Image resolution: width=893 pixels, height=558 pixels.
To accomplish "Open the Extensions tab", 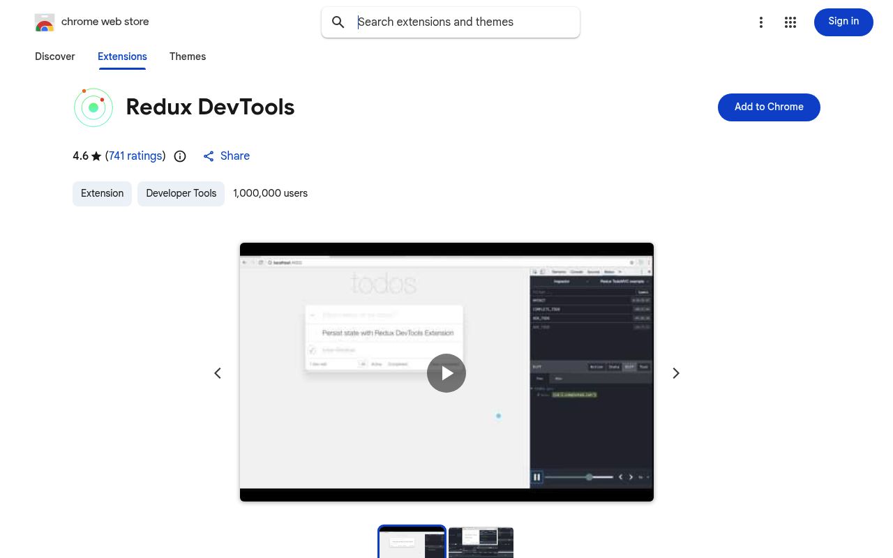I will click(122, 57).
